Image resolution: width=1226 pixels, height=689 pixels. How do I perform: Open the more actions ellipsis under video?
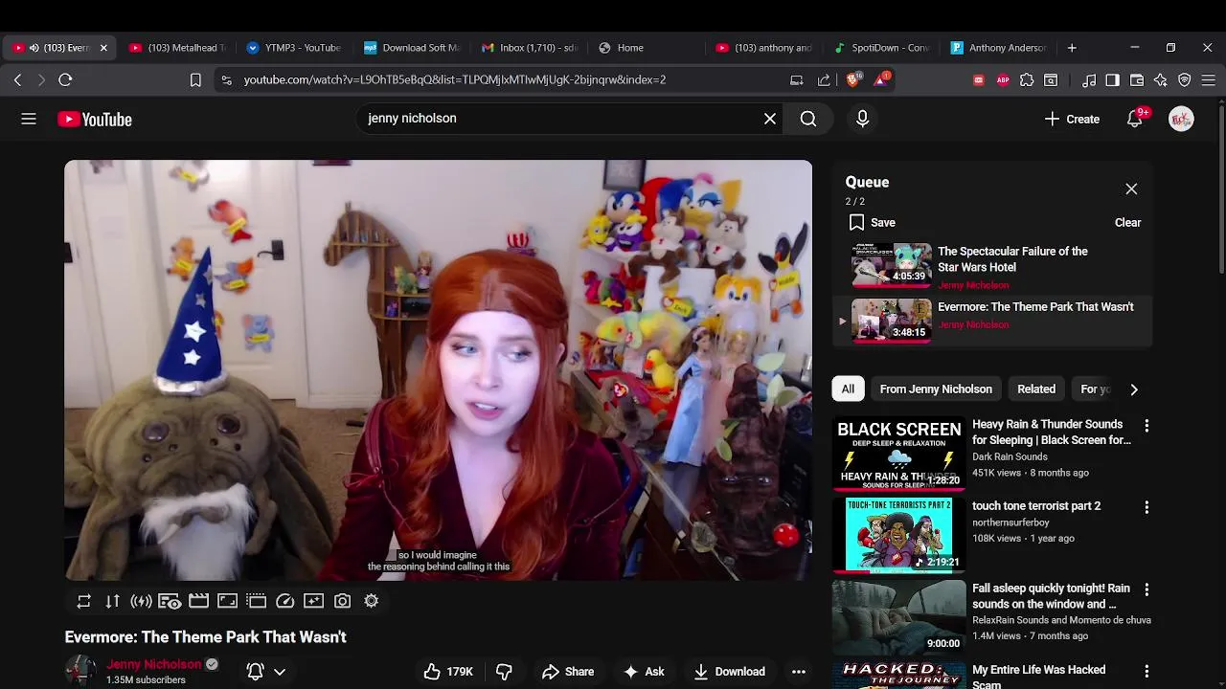[799, 672]
